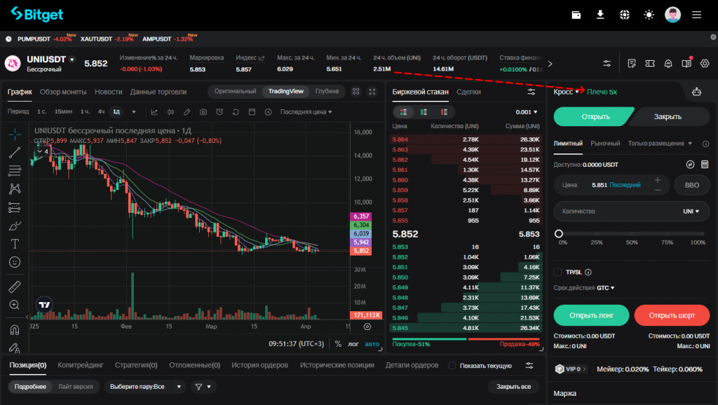The width and height of the screenshot is (718, 405).
Task: Open the UNI quantity unit dropdown
Action: (x=691, y=212)
